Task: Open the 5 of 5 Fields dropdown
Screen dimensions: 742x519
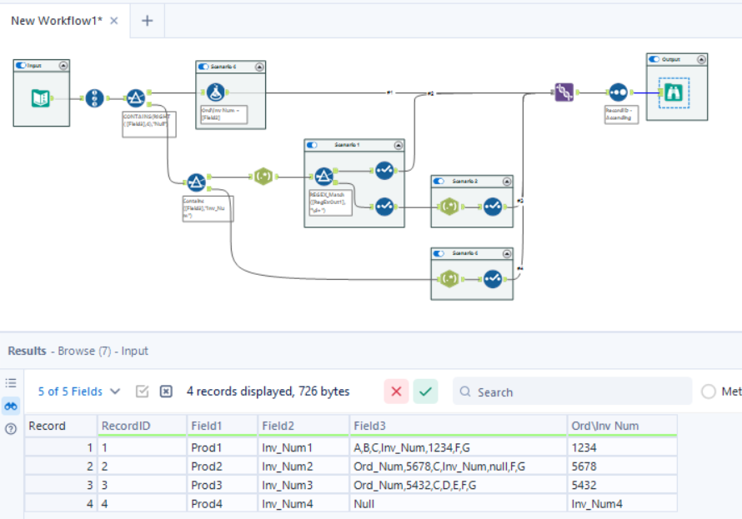Action: [79, 392]
